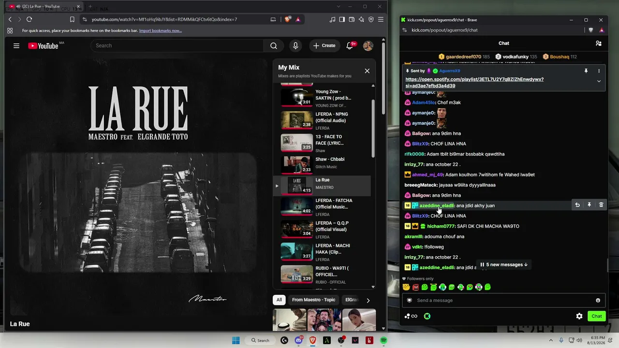619x348 pixels.
Task: Show hidden system tray icons
Action: [x=551, y=340]
